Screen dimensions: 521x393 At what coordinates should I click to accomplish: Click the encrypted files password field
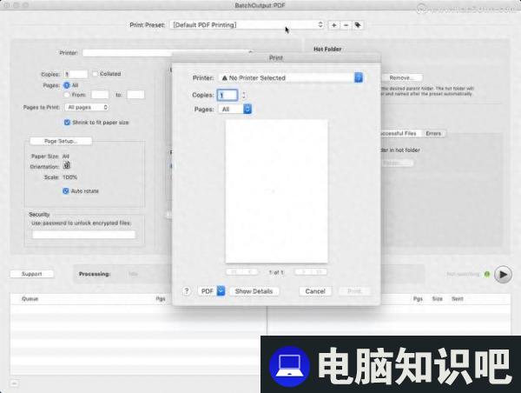point(83,235)
